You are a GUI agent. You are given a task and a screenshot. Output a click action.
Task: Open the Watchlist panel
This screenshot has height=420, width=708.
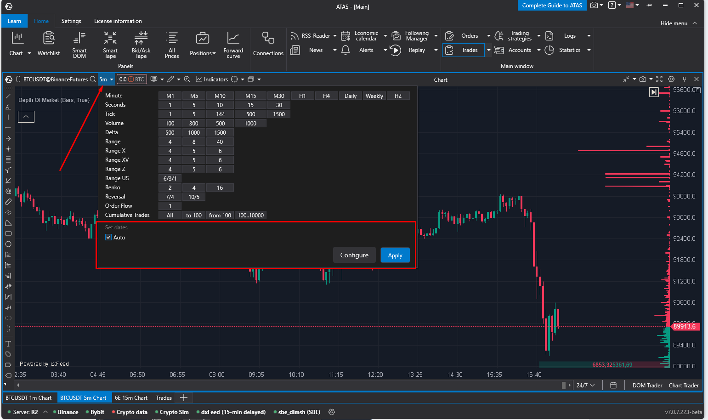coord(49,44)
